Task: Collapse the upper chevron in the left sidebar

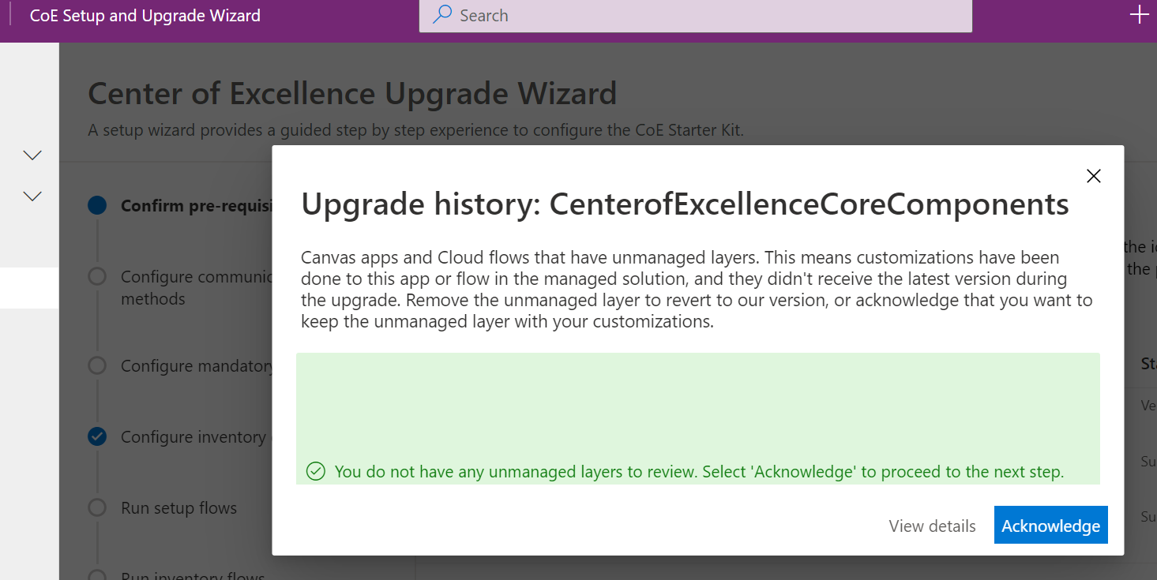Action: (31, 155)
